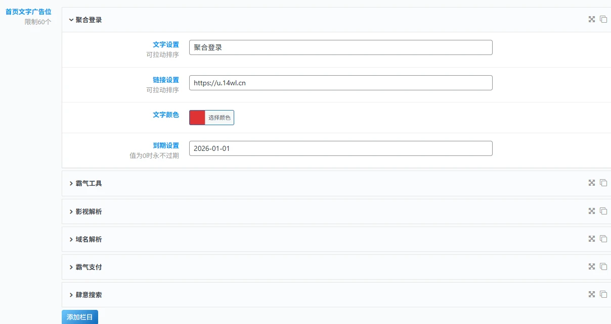Click the 到期设置 date input field
This screenshot has height=324, width=611.
point(340,148)
